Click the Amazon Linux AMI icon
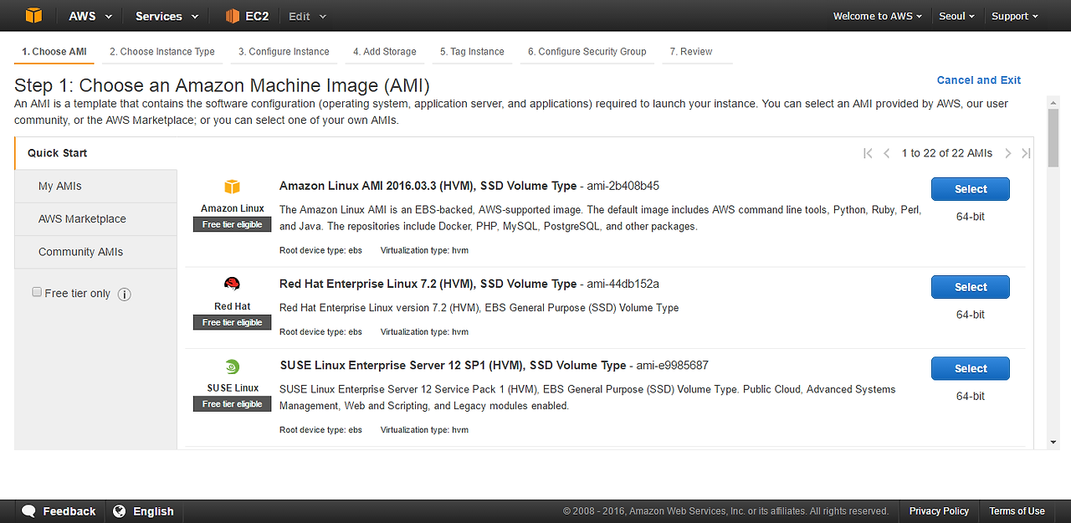 (x=232, y=187)
